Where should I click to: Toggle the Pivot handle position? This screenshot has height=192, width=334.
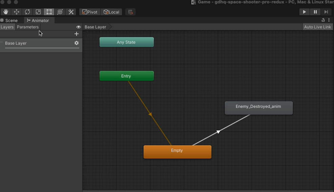tap(90, 12)
